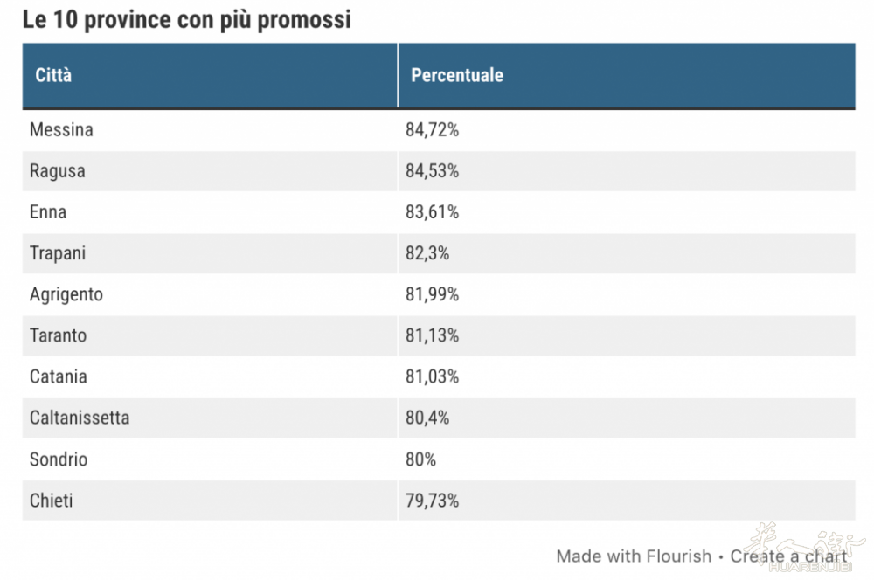Click the Create a chart link

(788, 556)
